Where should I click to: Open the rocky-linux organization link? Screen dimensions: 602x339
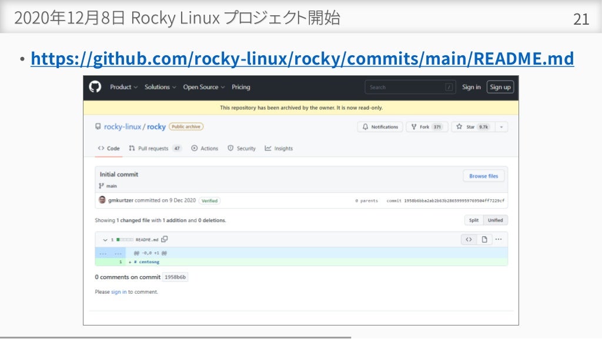point(122,126)
